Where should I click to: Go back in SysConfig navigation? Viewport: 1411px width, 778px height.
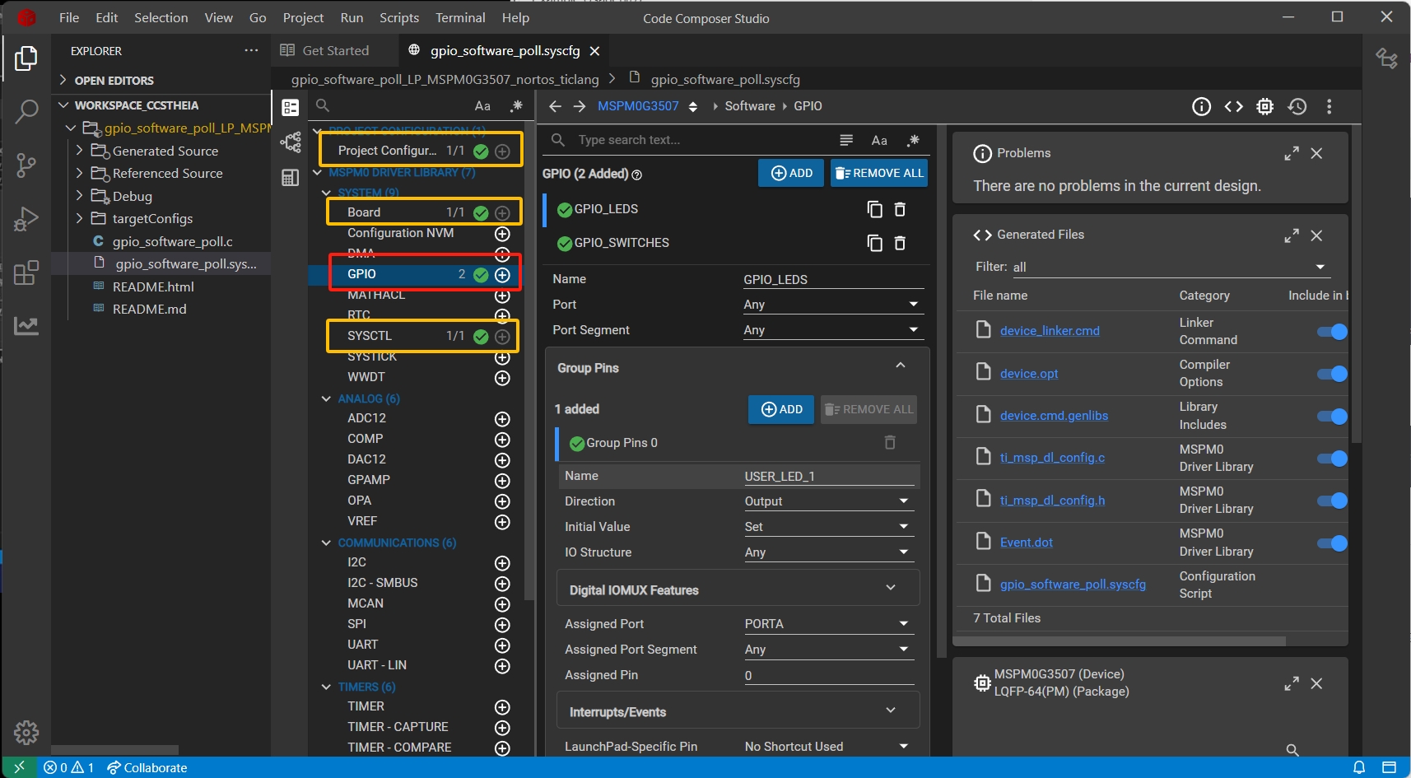pos(555,106)
